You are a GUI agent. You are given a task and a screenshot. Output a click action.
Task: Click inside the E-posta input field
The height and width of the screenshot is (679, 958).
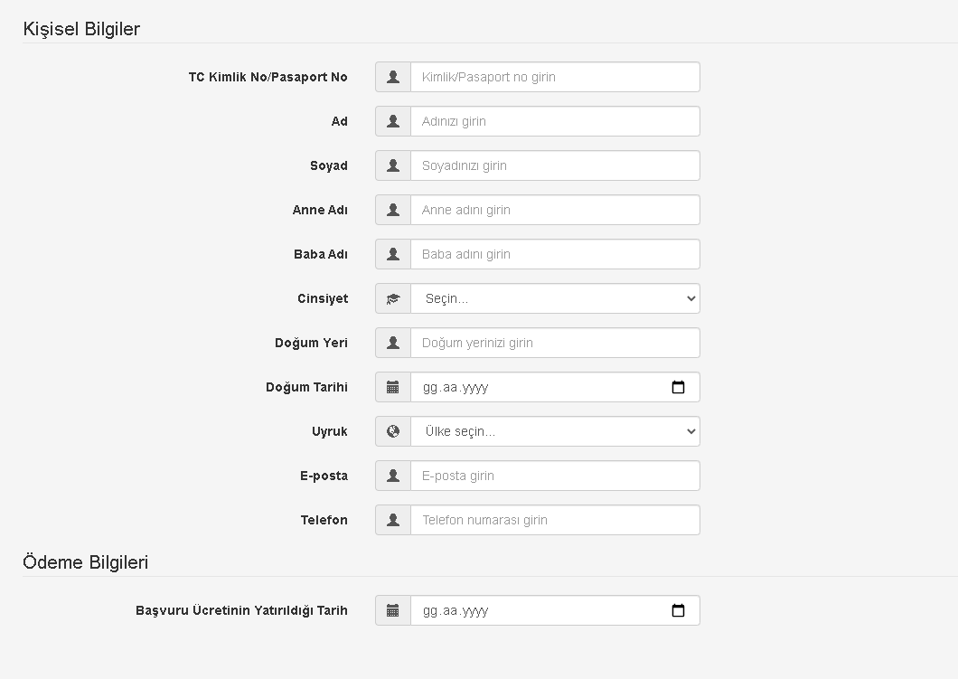555,476
